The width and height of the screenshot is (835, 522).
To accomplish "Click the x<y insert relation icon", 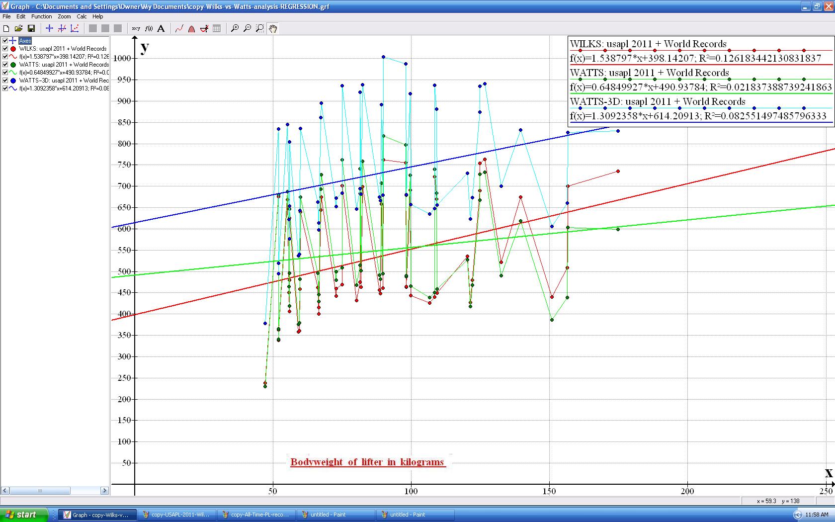I will (136, 28).
